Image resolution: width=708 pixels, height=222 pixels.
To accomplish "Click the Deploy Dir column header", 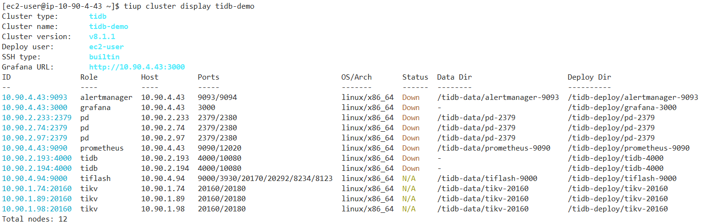I will (589, 77).
